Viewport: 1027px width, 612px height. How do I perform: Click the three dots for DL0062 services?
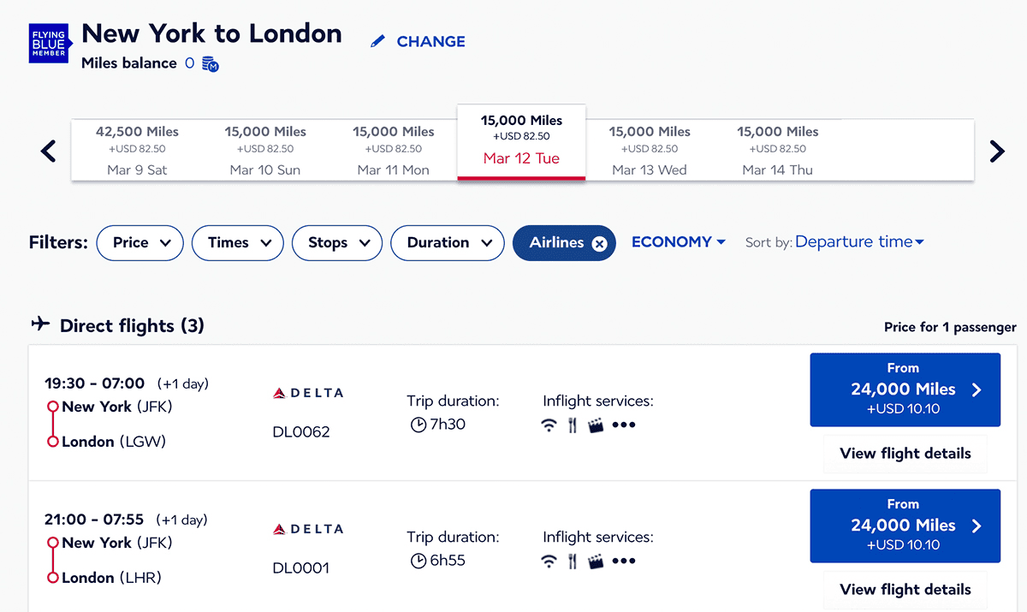click(x=624, y=425)
